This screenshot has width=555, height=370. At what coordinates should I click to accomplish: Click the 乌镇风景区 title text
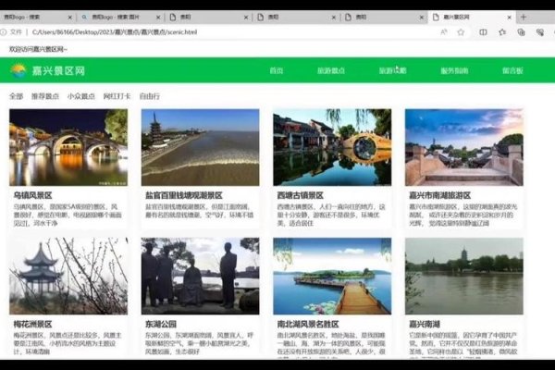(33, 195)
